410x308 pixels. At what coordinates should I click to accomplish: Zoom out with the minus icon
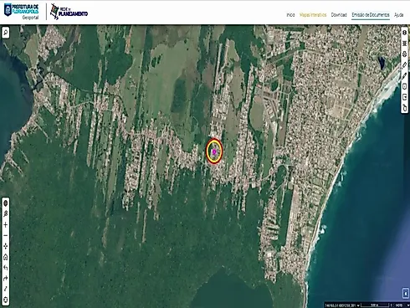click(x=6, y=235)
